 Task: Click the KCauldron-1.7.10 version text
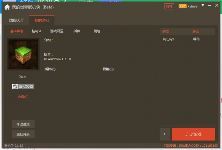tap(57, 59)
